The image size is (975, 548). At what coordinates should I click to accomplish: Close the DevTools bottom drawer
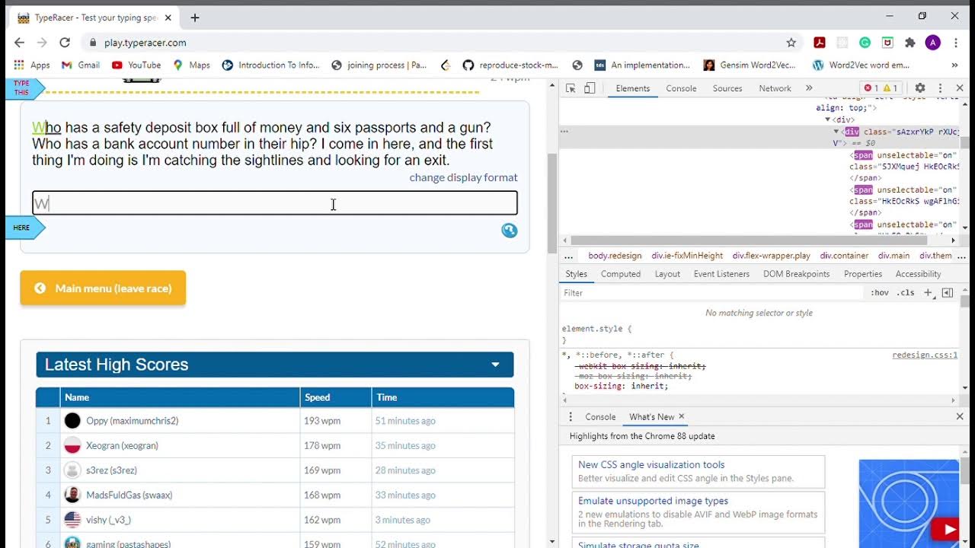960,417
